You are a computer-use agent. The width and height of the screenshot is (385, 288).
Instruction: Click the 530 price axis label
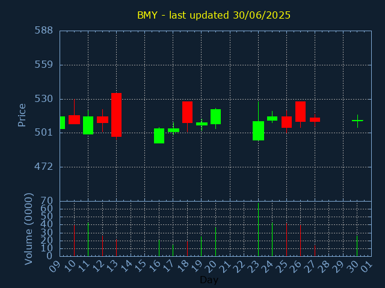point(43,99)
